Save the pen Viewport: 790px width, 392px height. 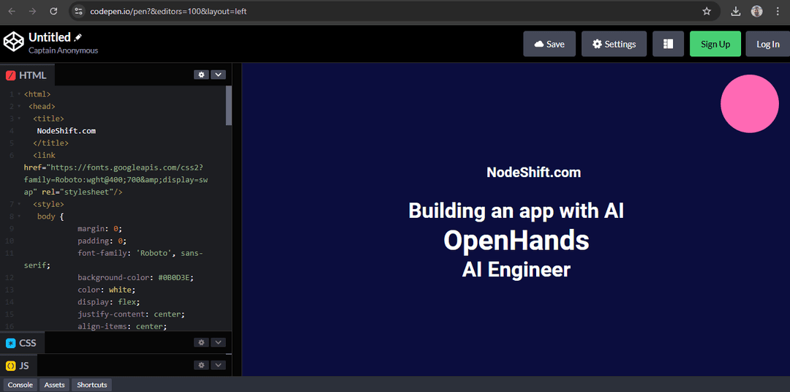pos(549,44)
